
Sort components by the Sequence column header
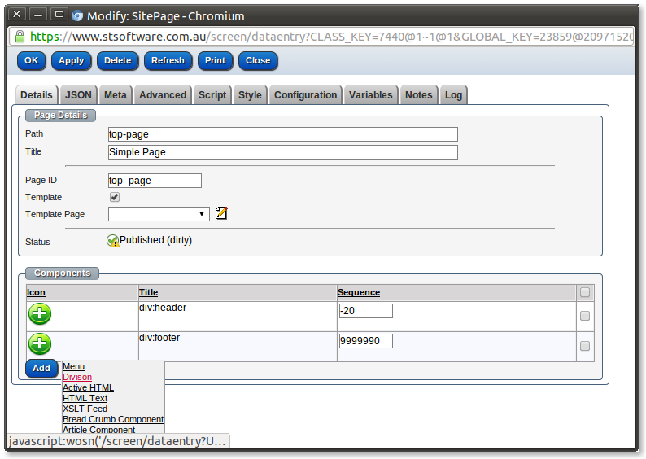point(359,292)
